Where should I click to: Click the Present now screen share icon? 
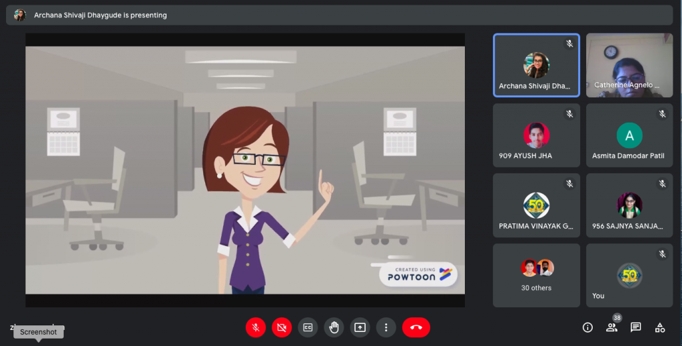360,327
